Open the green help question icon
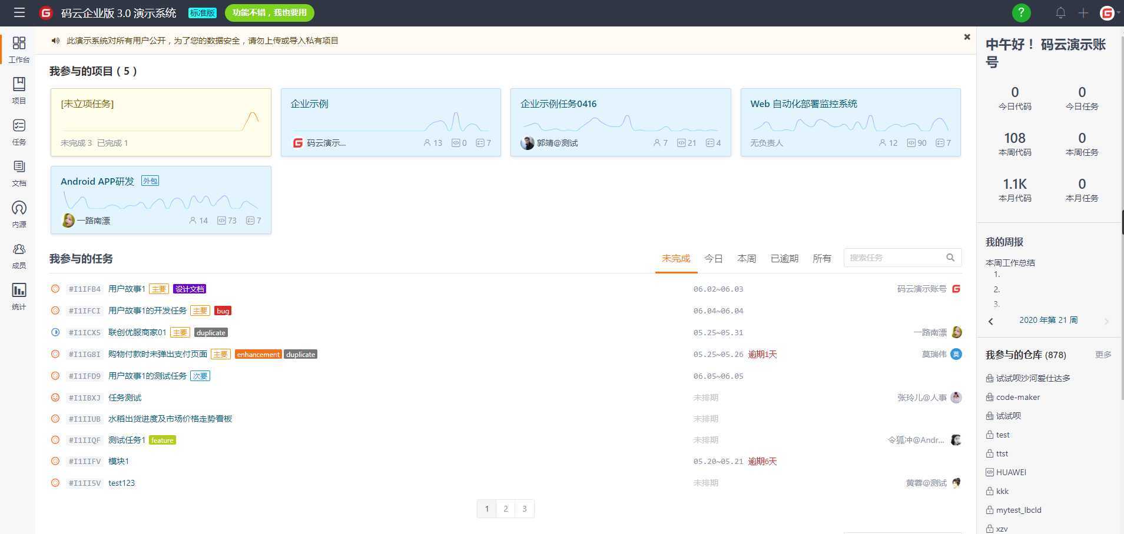Viewport: 1124px width, 534px height. tap(1021, 13)
